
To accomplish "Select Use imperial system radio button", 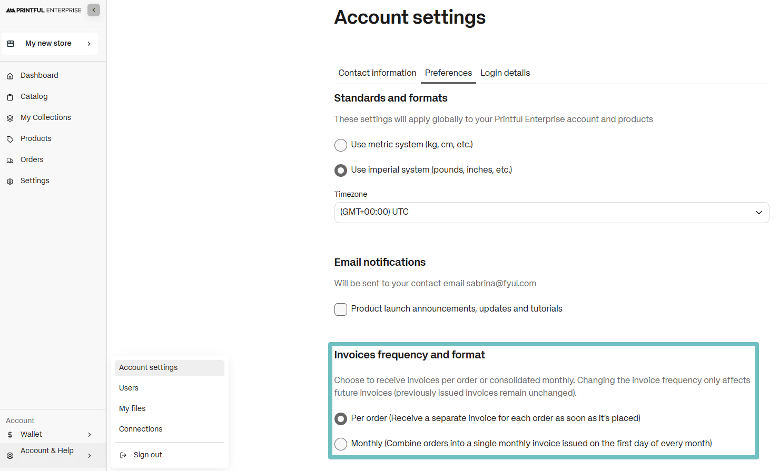I will click(x=341, y=170).
